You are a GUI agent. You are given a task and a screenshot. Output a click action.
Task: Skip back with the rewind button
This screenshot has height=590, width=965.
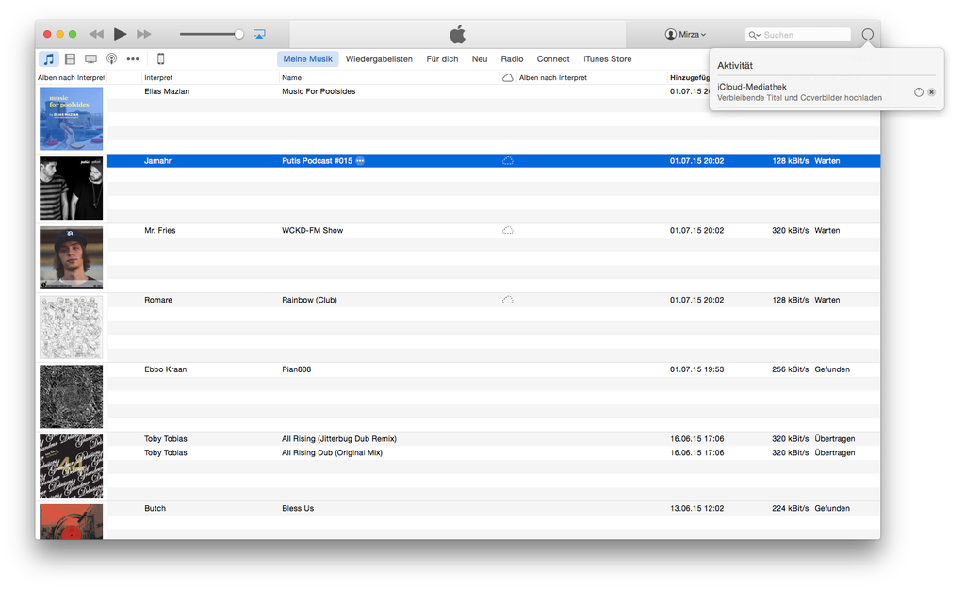[96, 34]
